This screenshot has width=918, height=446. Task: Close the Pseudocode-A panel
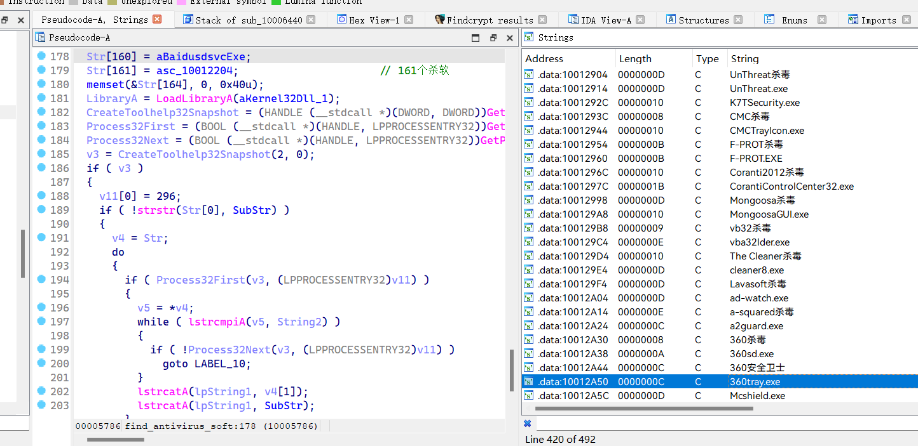click(x=510, y=38)
